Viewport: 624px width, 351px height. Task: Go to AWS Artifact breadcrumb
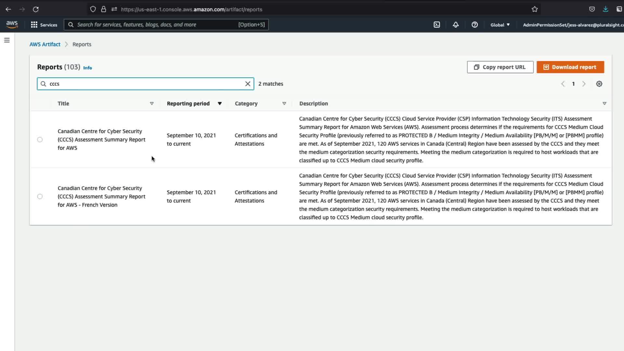[x=45, y=44]
